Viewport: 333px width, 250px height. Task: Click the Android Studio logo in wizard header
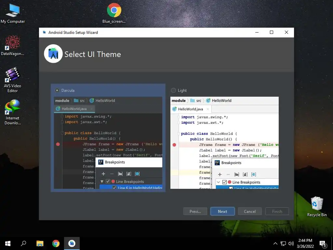53,54
